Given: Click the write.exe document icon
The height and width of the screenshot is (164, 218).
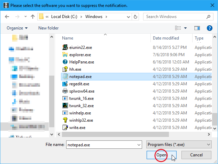Looking at the screenshot, I should coord(65,127).
